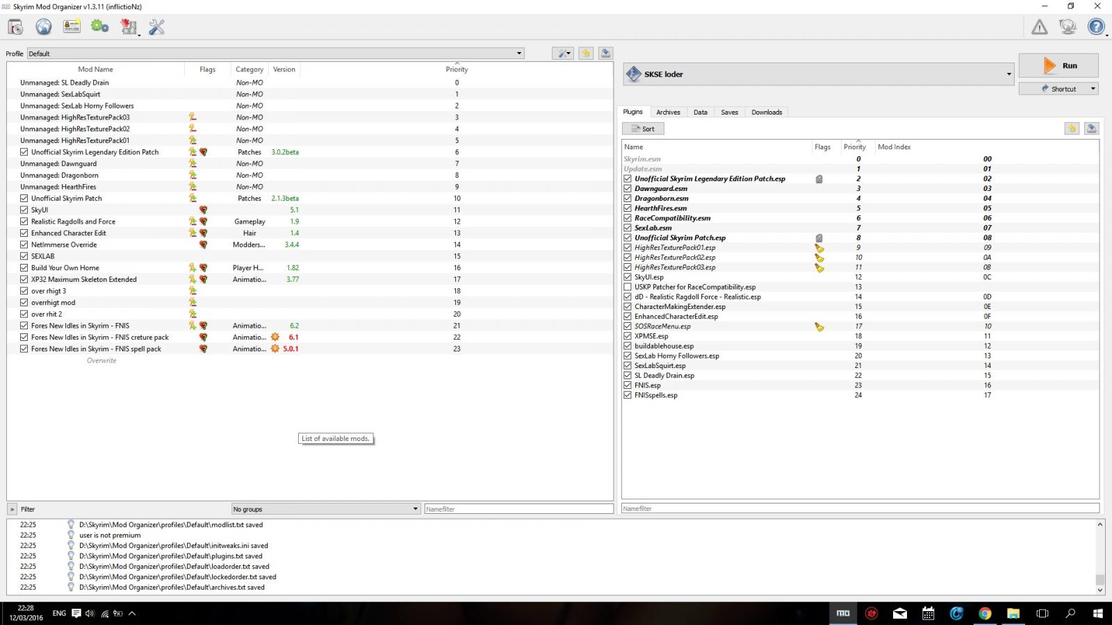Image resolution: width=1112 pixels, height=625 pixels.
Task: Click the restore backup icon in Plugins tab
Action: pos(1072,128)
